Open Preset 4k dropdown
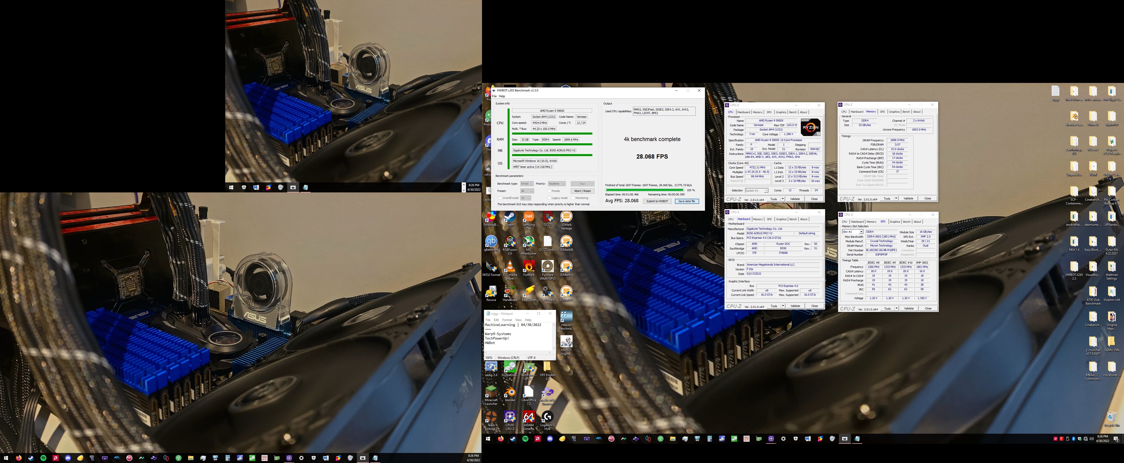 (x=527, y=191)
